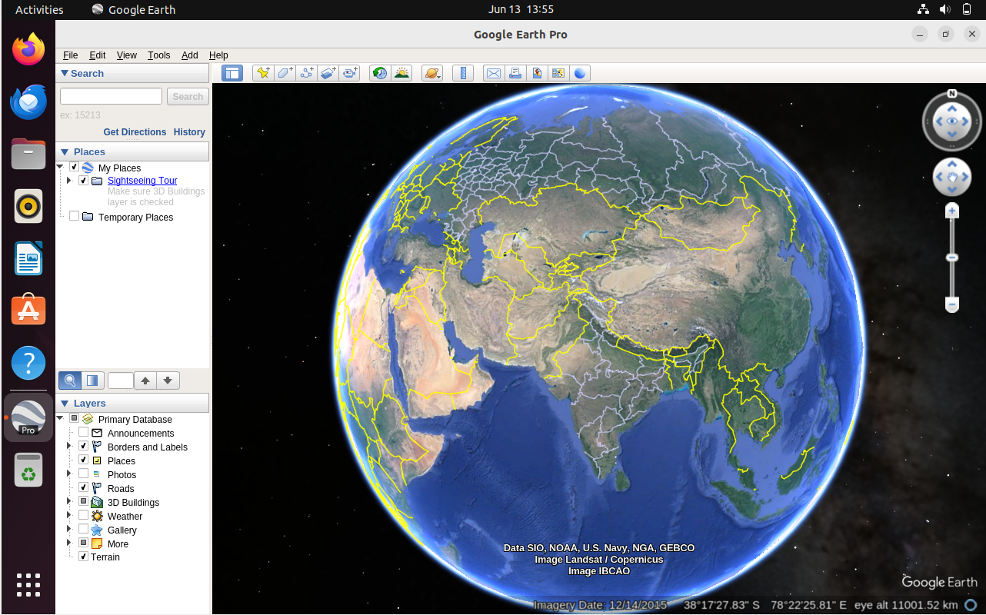Open the Activities overview
The width and height of the screenshot is (986, 615).
coord(39,9)
